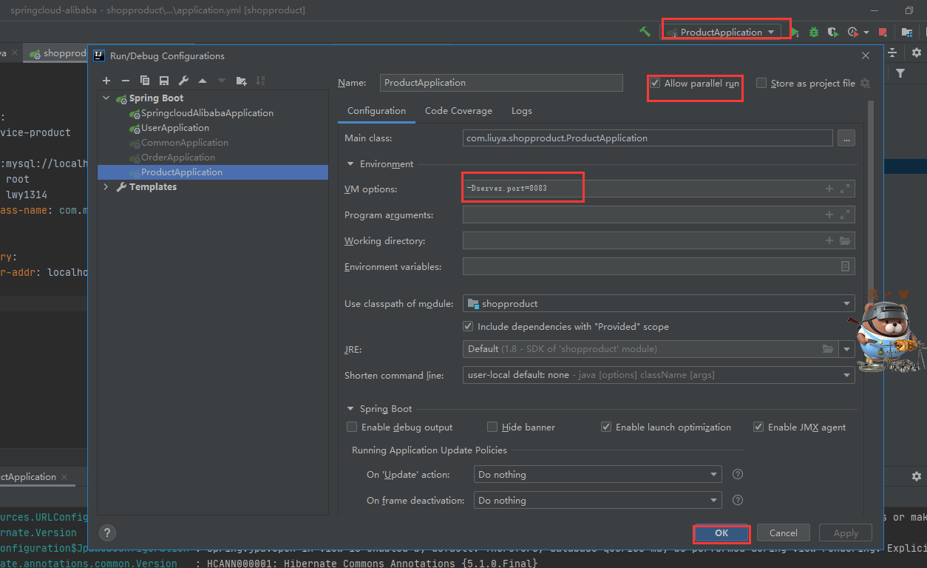Open project structure icon in toolbar
927x568 pixels.
tap(907, 32)
